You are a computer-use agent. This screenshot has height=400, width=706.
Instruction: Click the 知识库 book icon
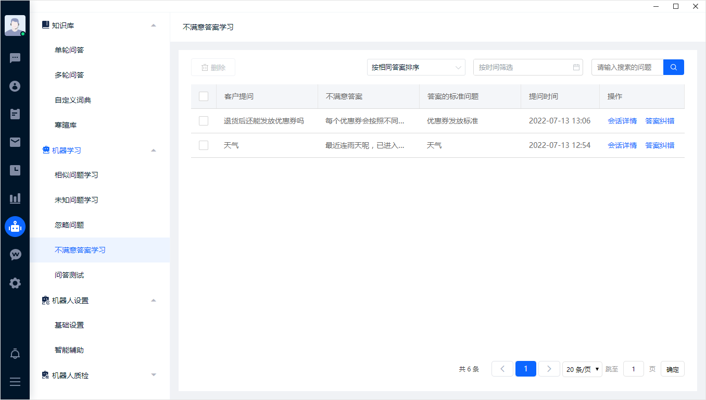pos(45,25)
